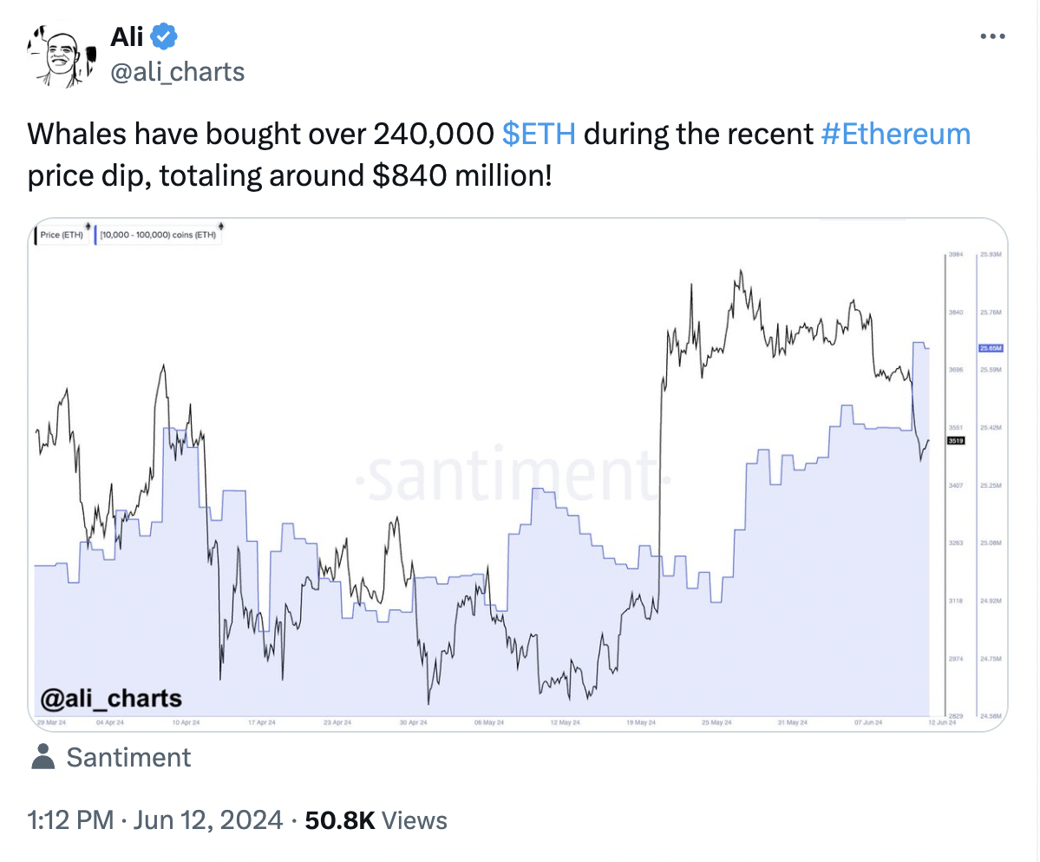Open the Santiment chart image

(x=517, y=475)
